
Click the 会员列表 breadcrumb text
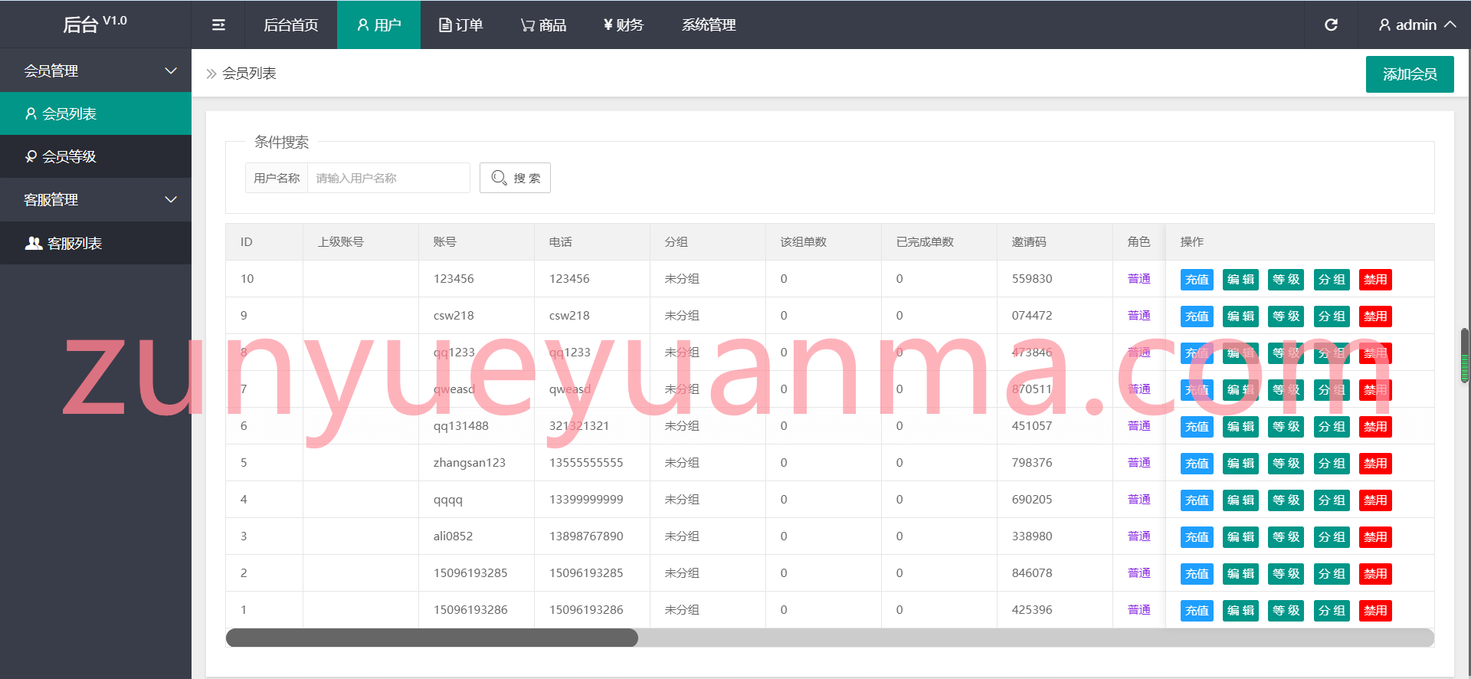click(x=249, y=74)
